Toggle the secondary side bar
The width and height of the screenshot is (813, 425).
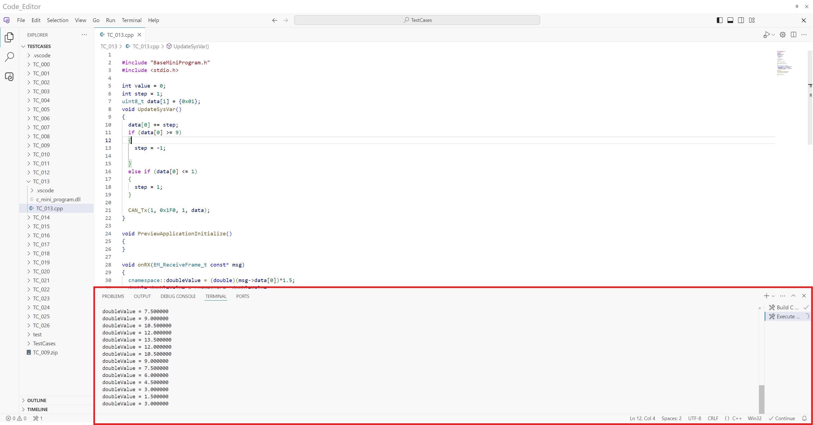click(x=741, y=20)
